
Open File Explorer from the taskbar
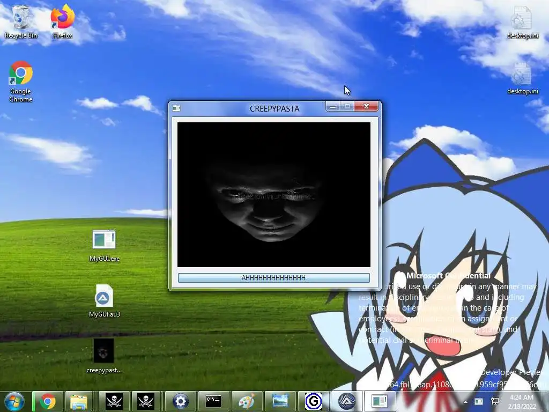point(79,401)
